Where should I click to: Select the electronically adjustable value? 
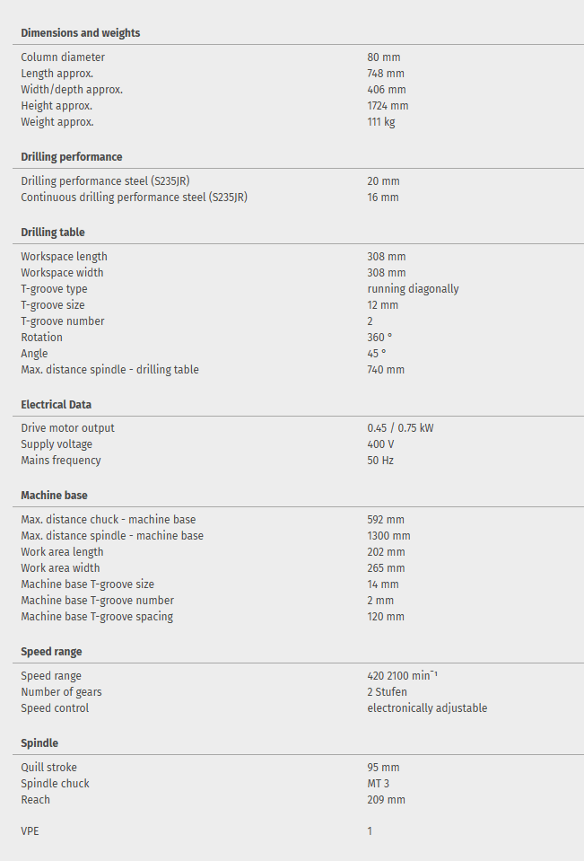tap(427, 708)
